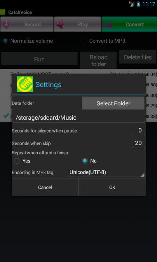Switch to the Play tab
This screenshot has width=157, height=262.
(78, 24)
